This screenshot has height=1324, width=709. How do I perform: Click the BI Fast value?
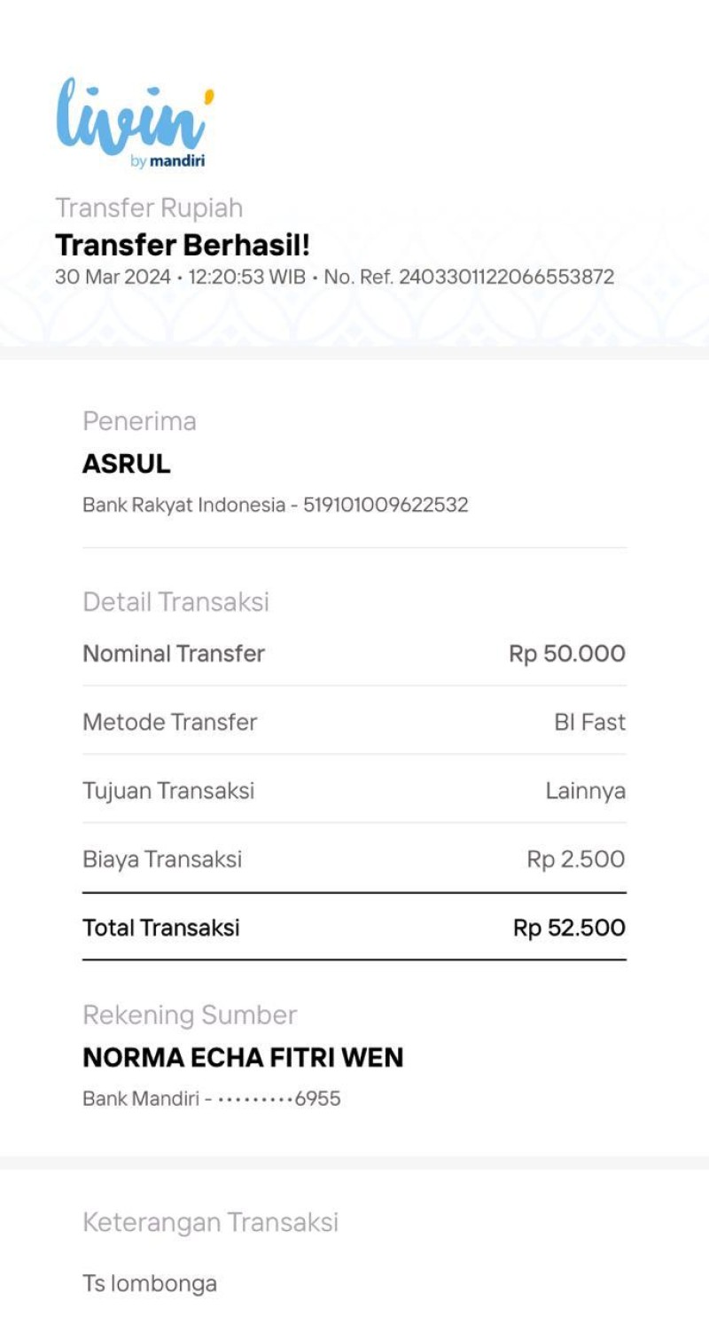590,722
